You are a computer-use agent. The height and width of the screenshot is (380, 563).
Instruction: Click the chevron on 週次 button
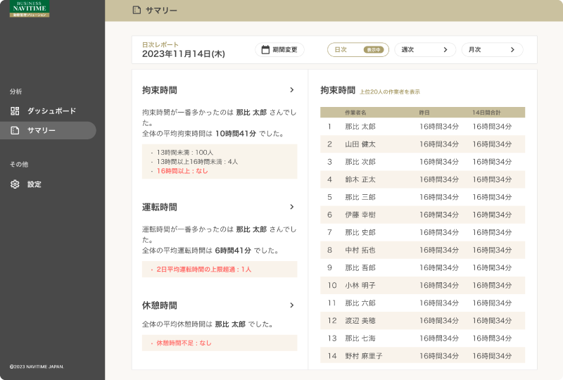pos(445,49)
